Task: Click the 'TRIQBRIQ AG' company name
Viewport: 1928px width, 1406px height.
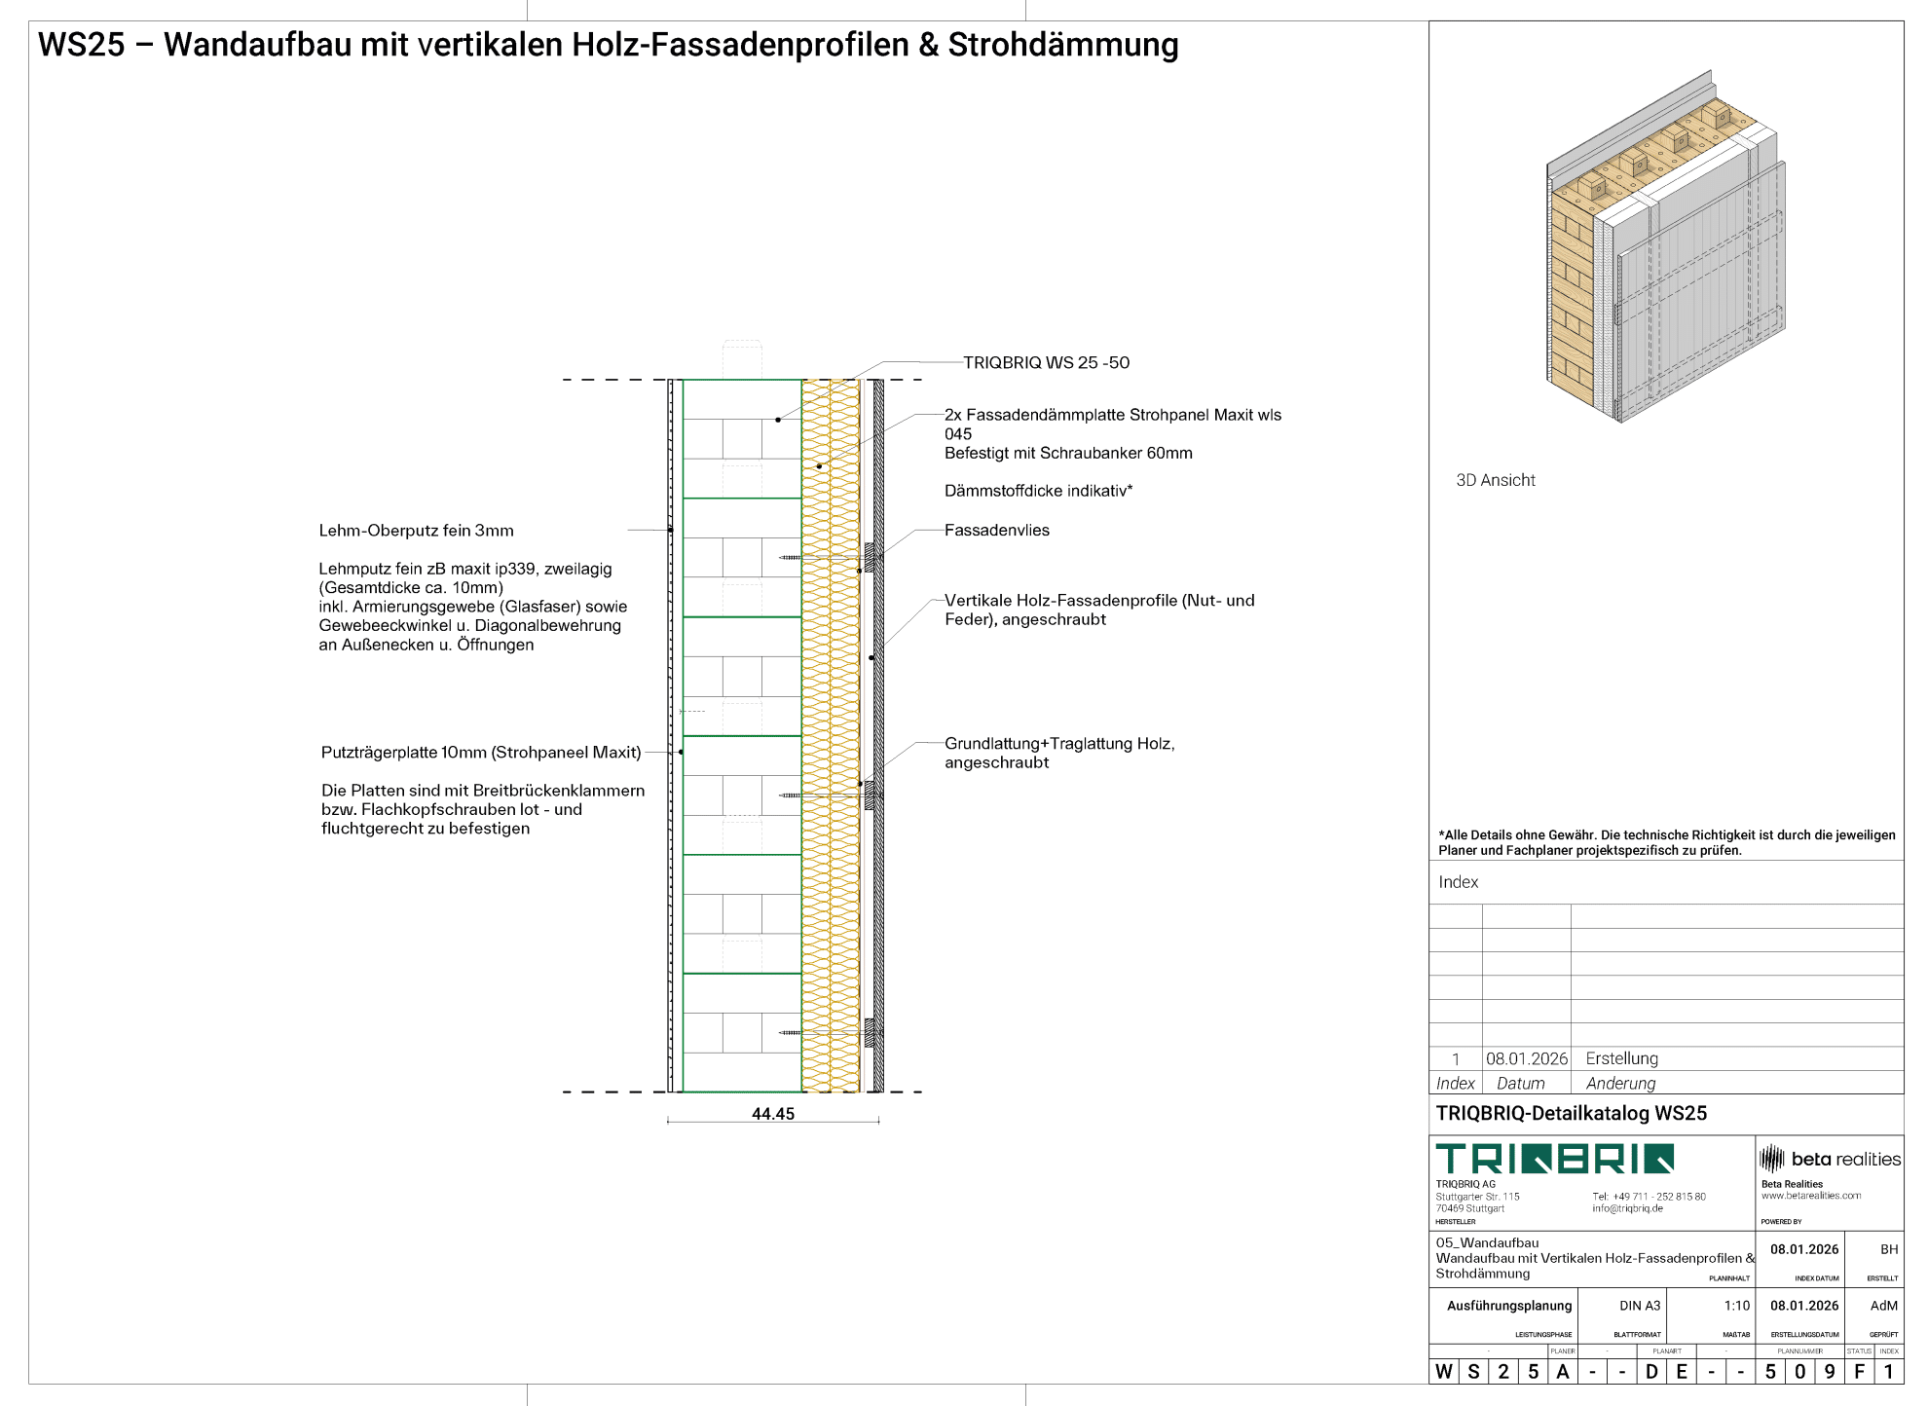Action: point(1465,1184)
